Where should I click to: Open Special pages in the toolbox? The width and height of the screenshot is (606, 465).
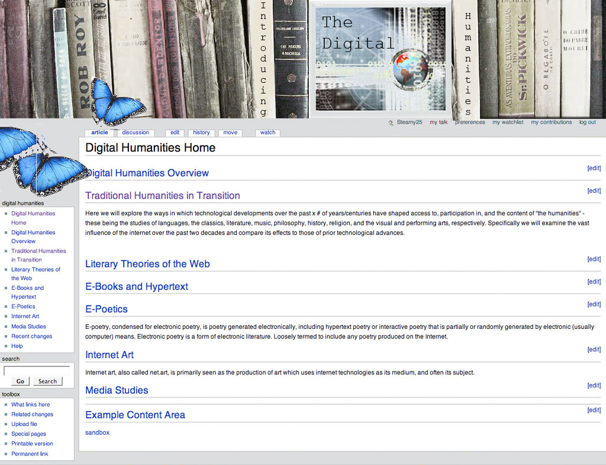click(x=28, y=434)
